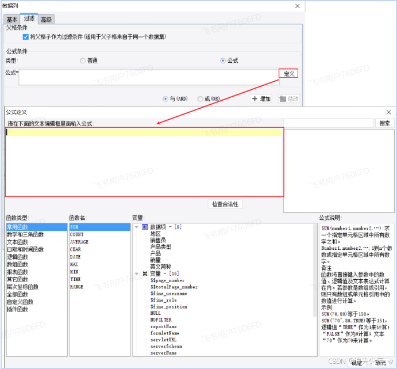Image resolution: width=397 pixels, height=369 pixels.
Task: Select the NULL variable
Action: point(156,314)
